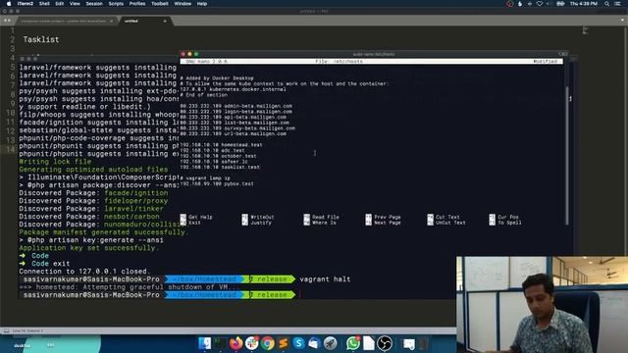Open the Help menu
This screenshot has width=628, height=353.
click(x=202, y=4)
